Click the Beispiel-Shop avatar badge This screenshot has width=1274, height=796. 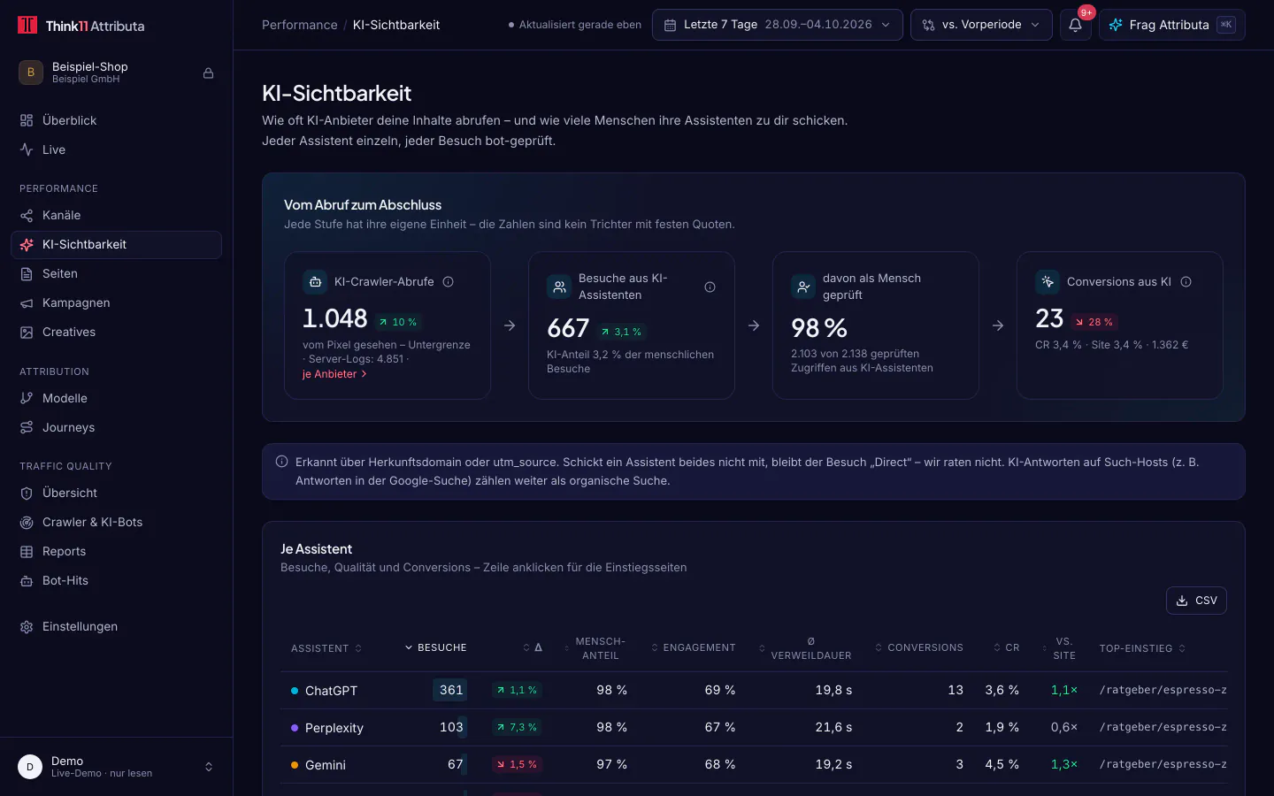pos(31,73)
